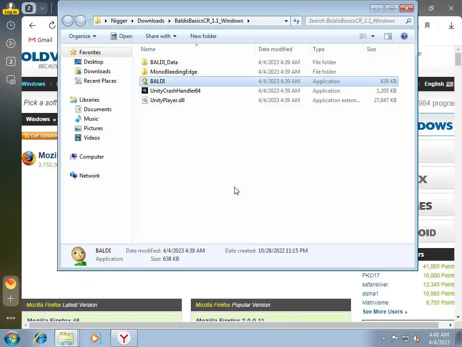Select Libraries in navigation pane

[89, 100]
